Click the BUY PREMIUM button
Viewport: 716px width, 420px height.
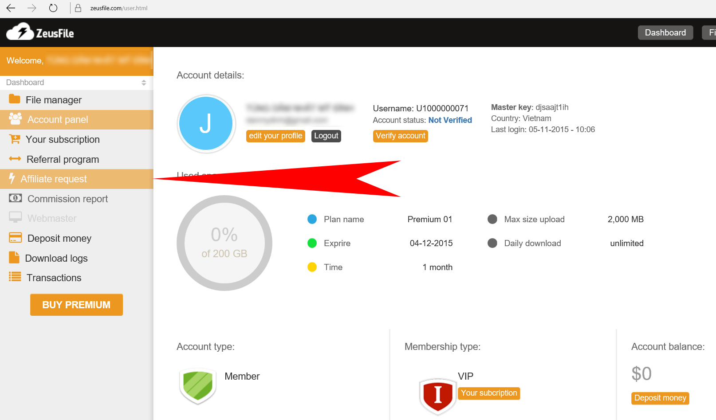76,305
